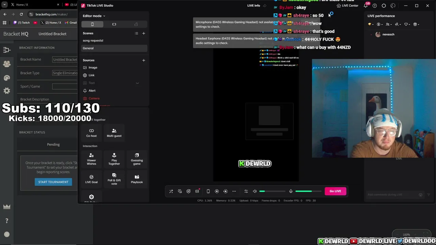Open the Multi-guest feature
Screen dimensions: 436x245
coord(114,133)
